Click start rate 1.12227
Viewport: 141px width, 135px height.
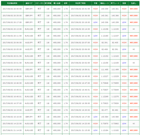(x=105, y=76)
